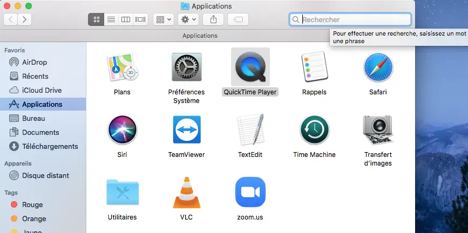Open Téléchargements in the sidebar
468x233 pixels.
pyautogui.click(x=44, y=147)
